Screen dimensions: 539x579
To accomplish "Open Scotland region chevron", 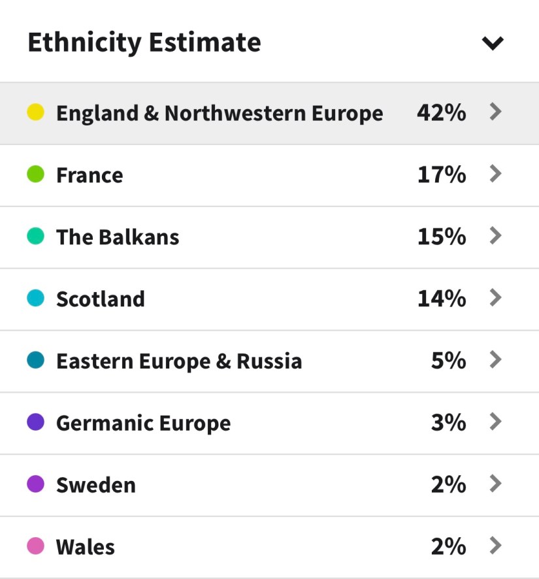I will (496, 298).
